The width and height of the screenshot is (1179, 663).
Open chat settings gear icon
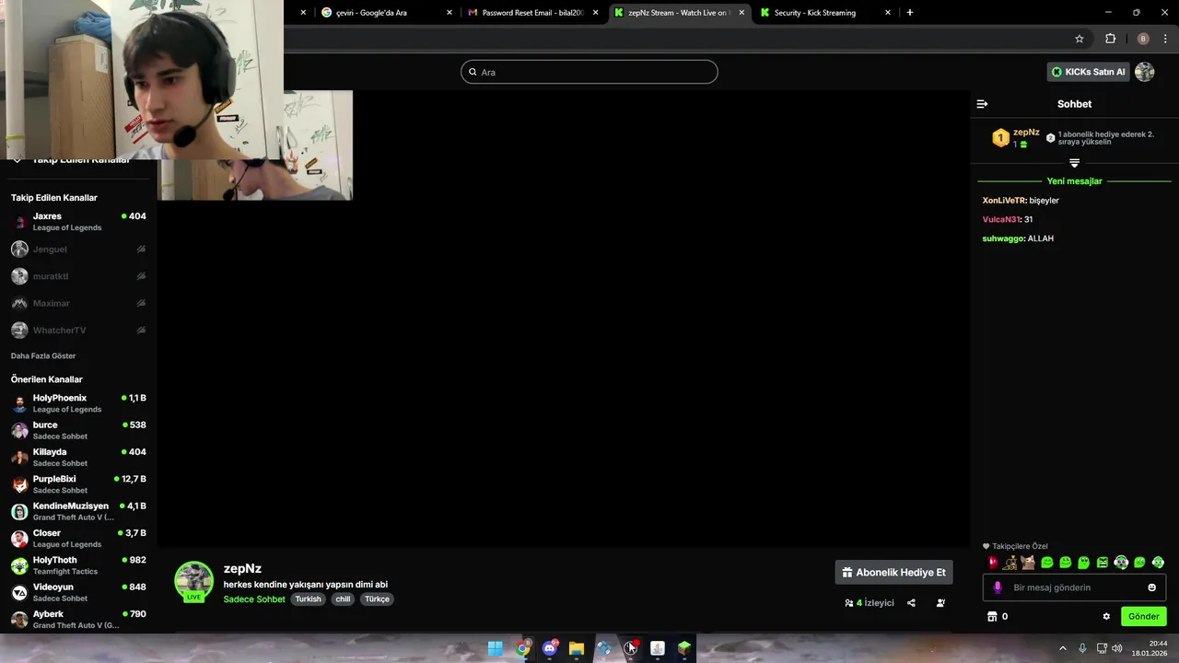pos(1106,617)
